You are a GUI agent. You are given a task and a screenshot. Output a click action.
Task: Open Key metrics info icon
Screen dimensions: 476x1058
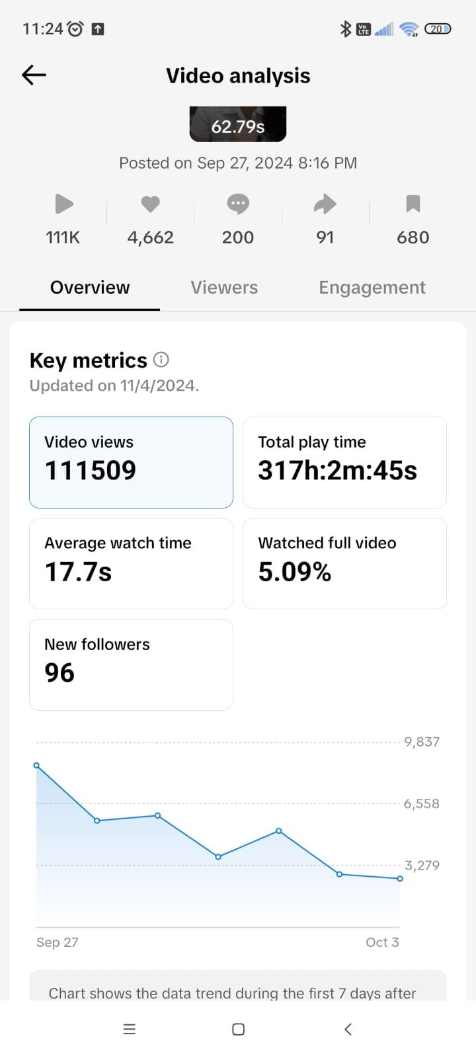tap(161, 360)
